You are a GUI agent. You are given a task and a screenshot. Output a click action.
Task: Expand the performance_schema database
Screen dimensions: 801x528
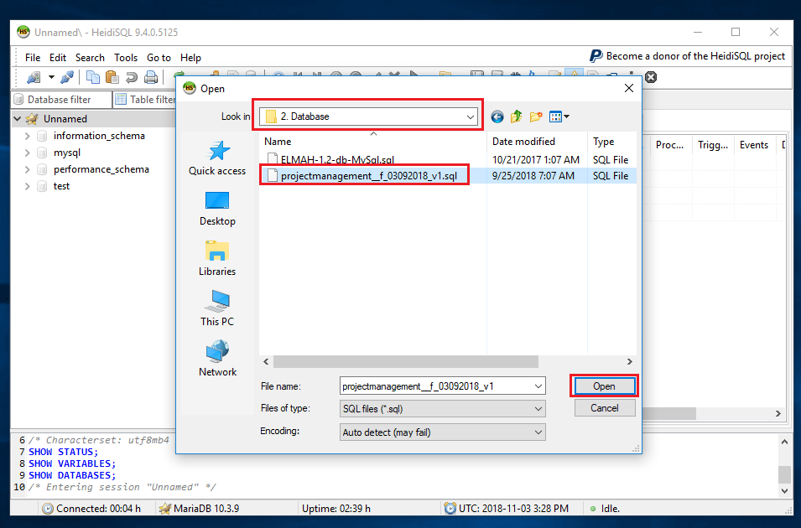pos(28,169)
